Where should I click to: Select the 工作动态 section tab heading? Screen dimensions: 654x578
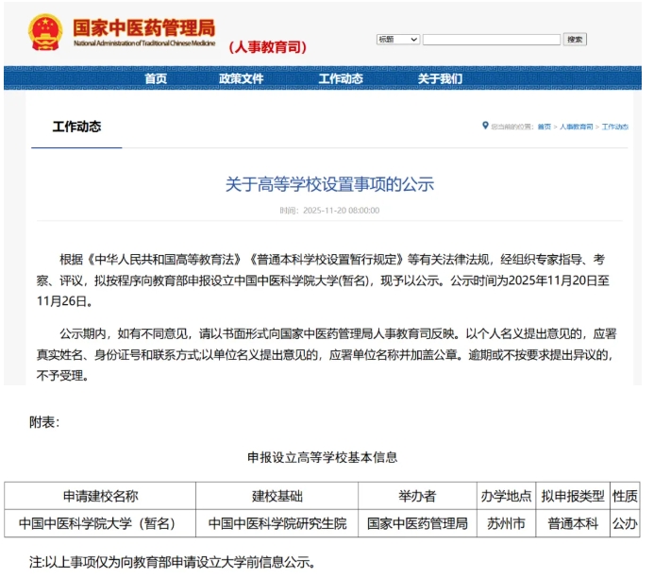76,127
